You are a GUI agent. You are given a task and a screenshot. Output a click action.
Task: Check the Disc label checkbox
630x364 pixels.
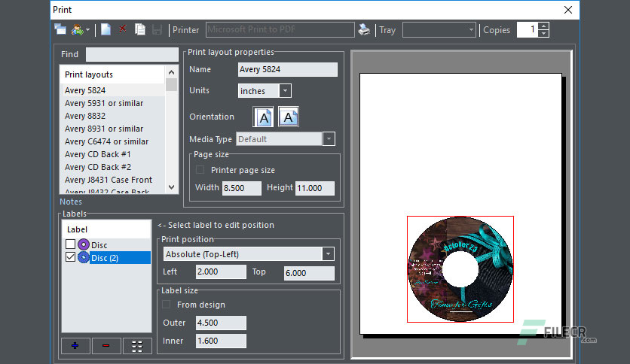70,244
